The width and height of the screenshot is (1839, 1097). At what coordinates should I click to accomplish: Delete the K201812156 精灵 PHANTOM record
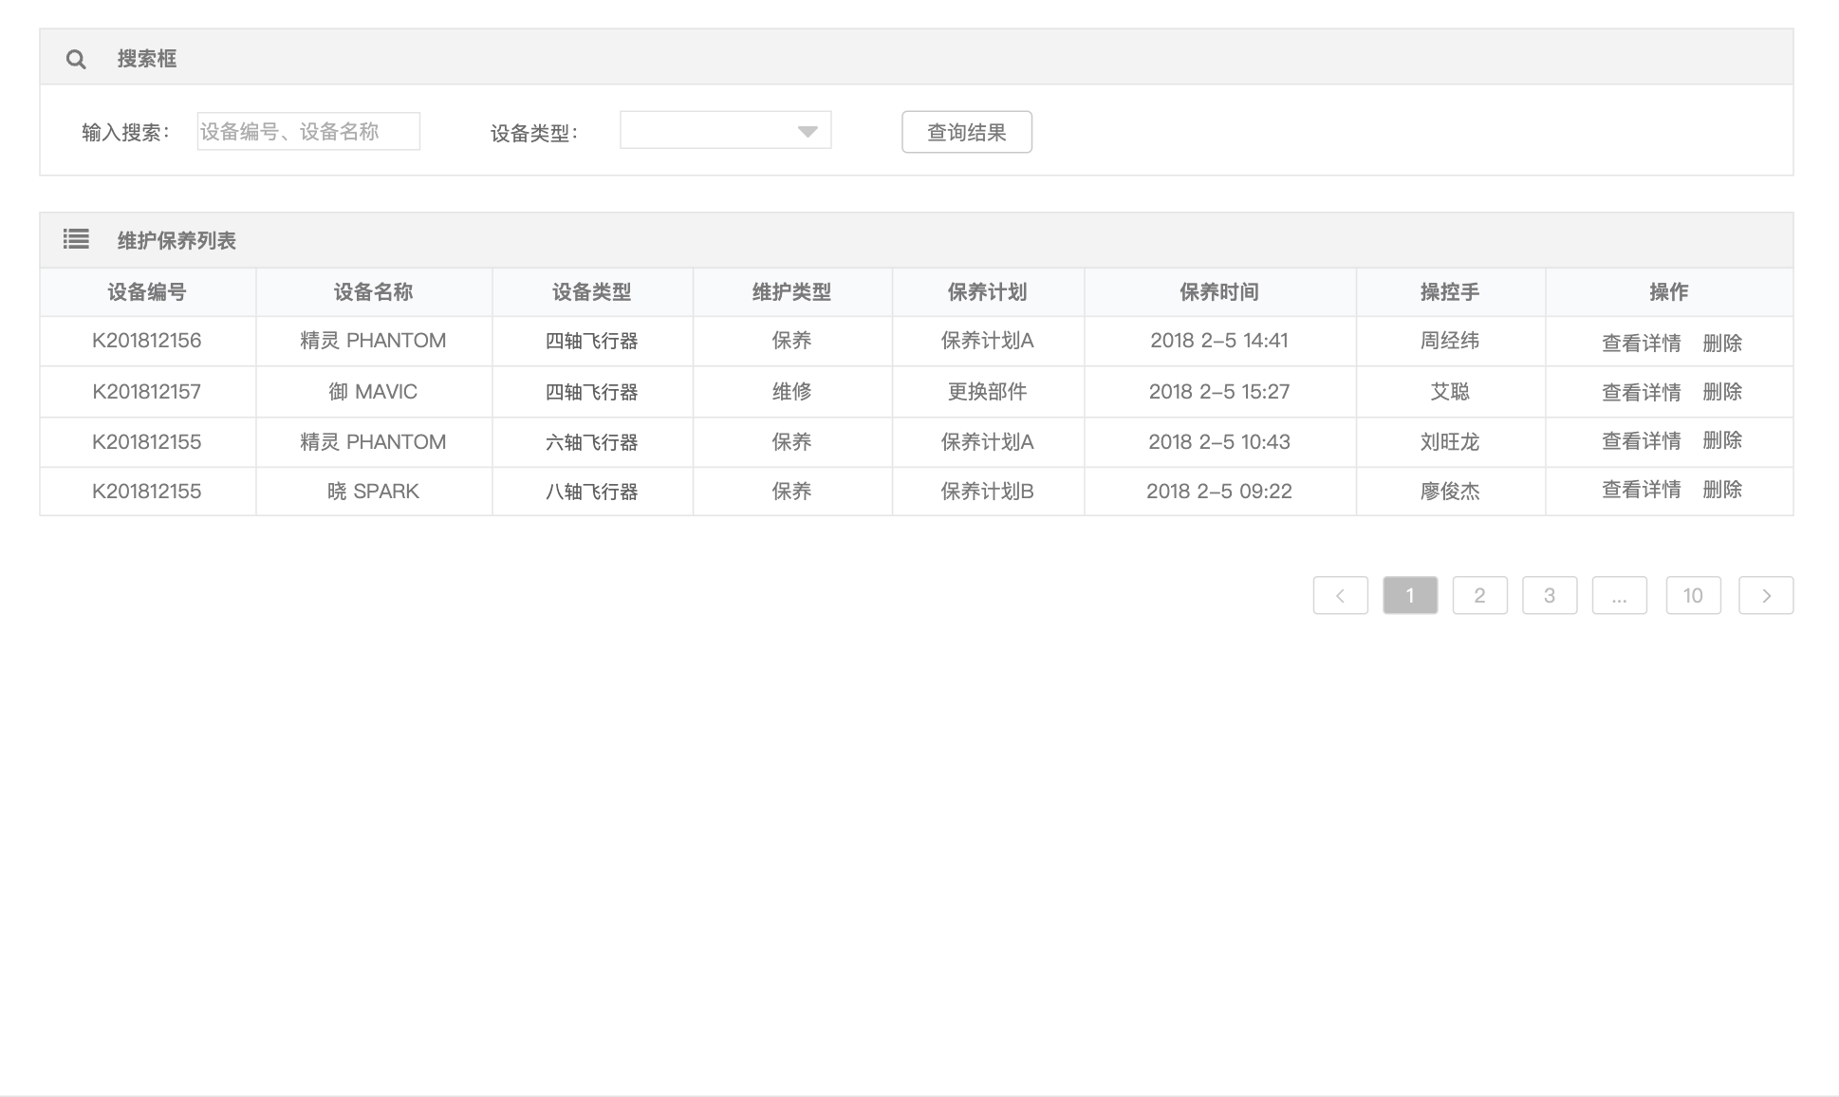1721,343
